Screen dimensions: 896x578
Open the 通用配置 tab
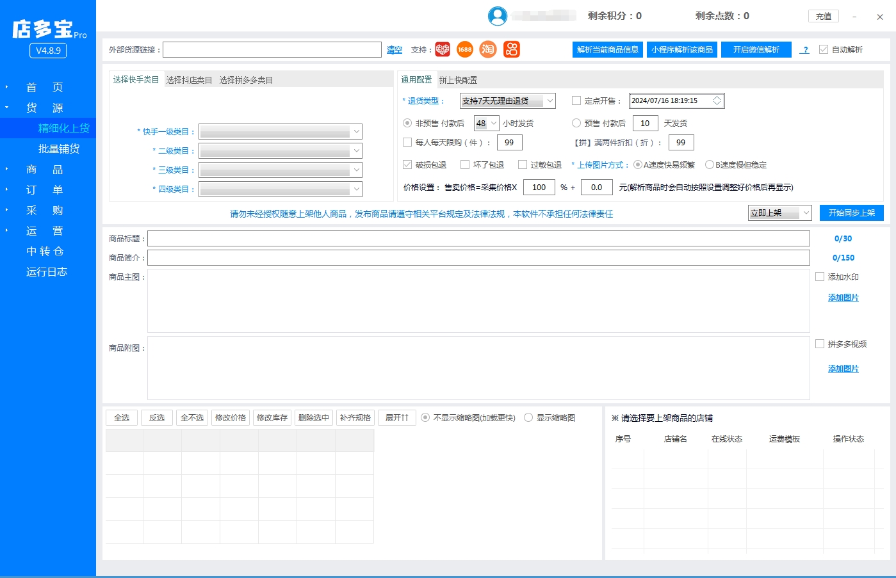pyautogui.click(x=416, y=79)
